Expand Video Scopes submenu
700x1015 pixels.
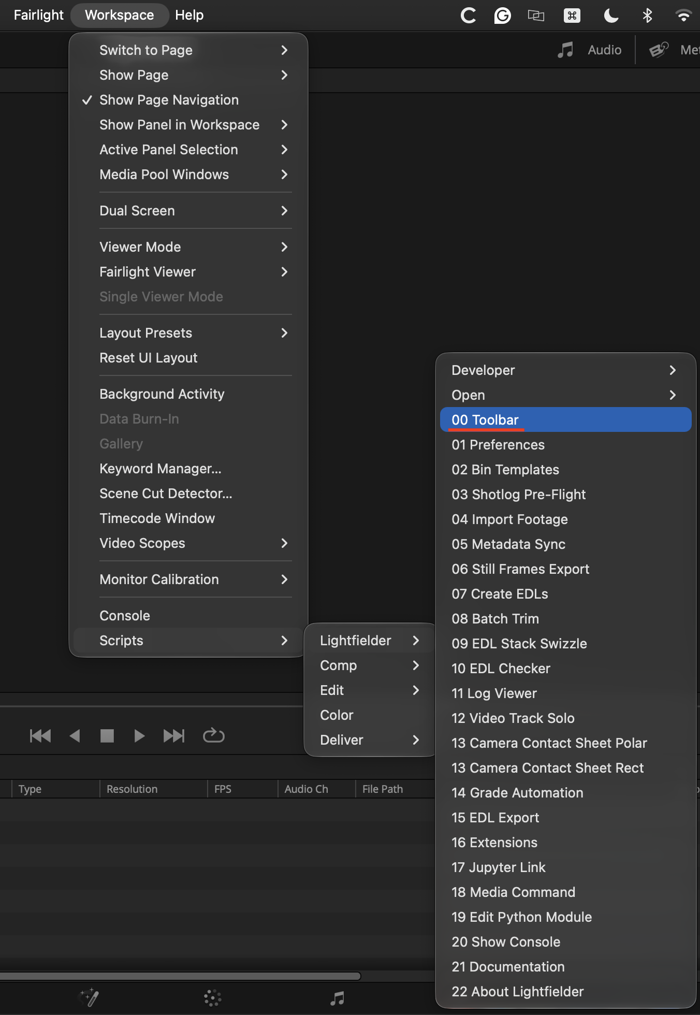[188, 543]
